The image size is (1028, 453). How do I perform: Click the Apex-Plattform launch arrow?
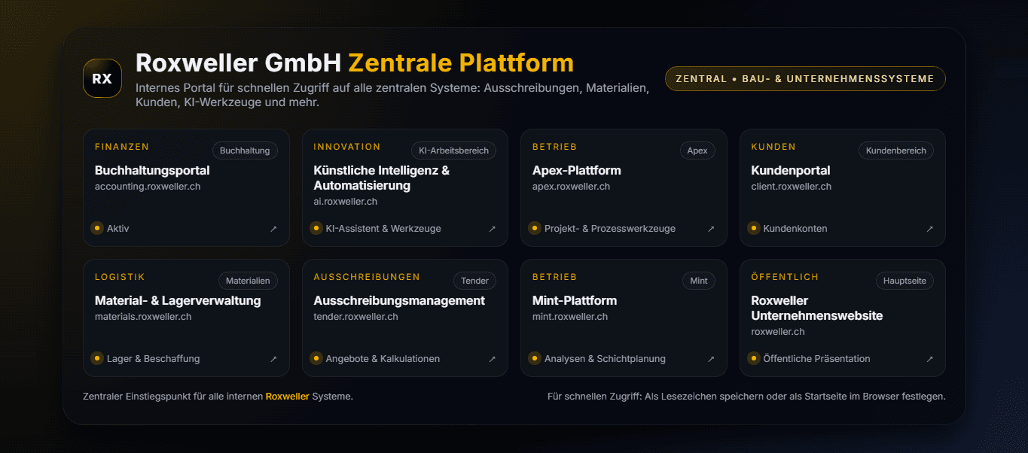click(711, 228)
